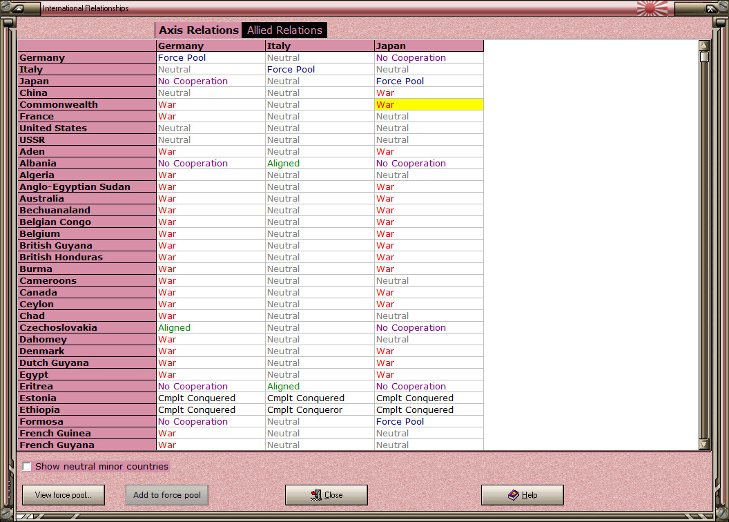Select the British Guyana row label
Screen dimensions: 729x522
click(x=87, y=245)
